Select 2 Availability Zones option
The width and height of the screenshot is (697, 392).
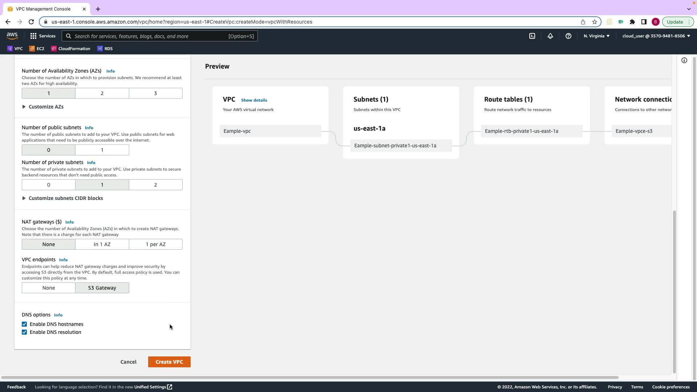pyautogui.click(x=102, y=93)
